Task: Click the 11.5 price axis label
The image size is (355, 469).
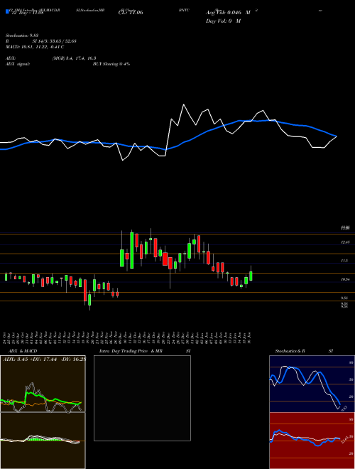Action: click(344, 261)
